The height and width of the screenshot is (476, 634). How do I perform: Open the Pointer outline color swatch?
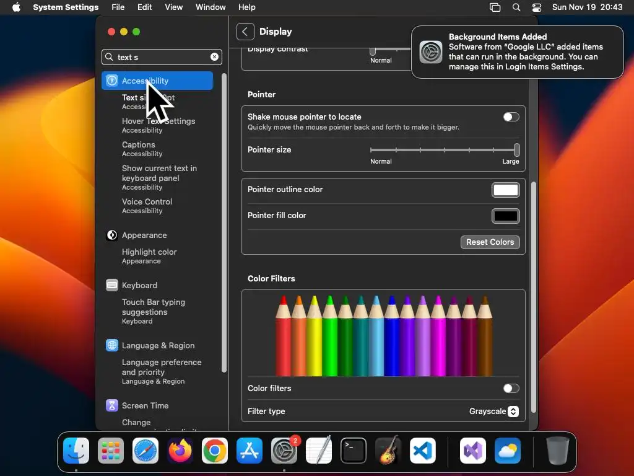point(505,190)
